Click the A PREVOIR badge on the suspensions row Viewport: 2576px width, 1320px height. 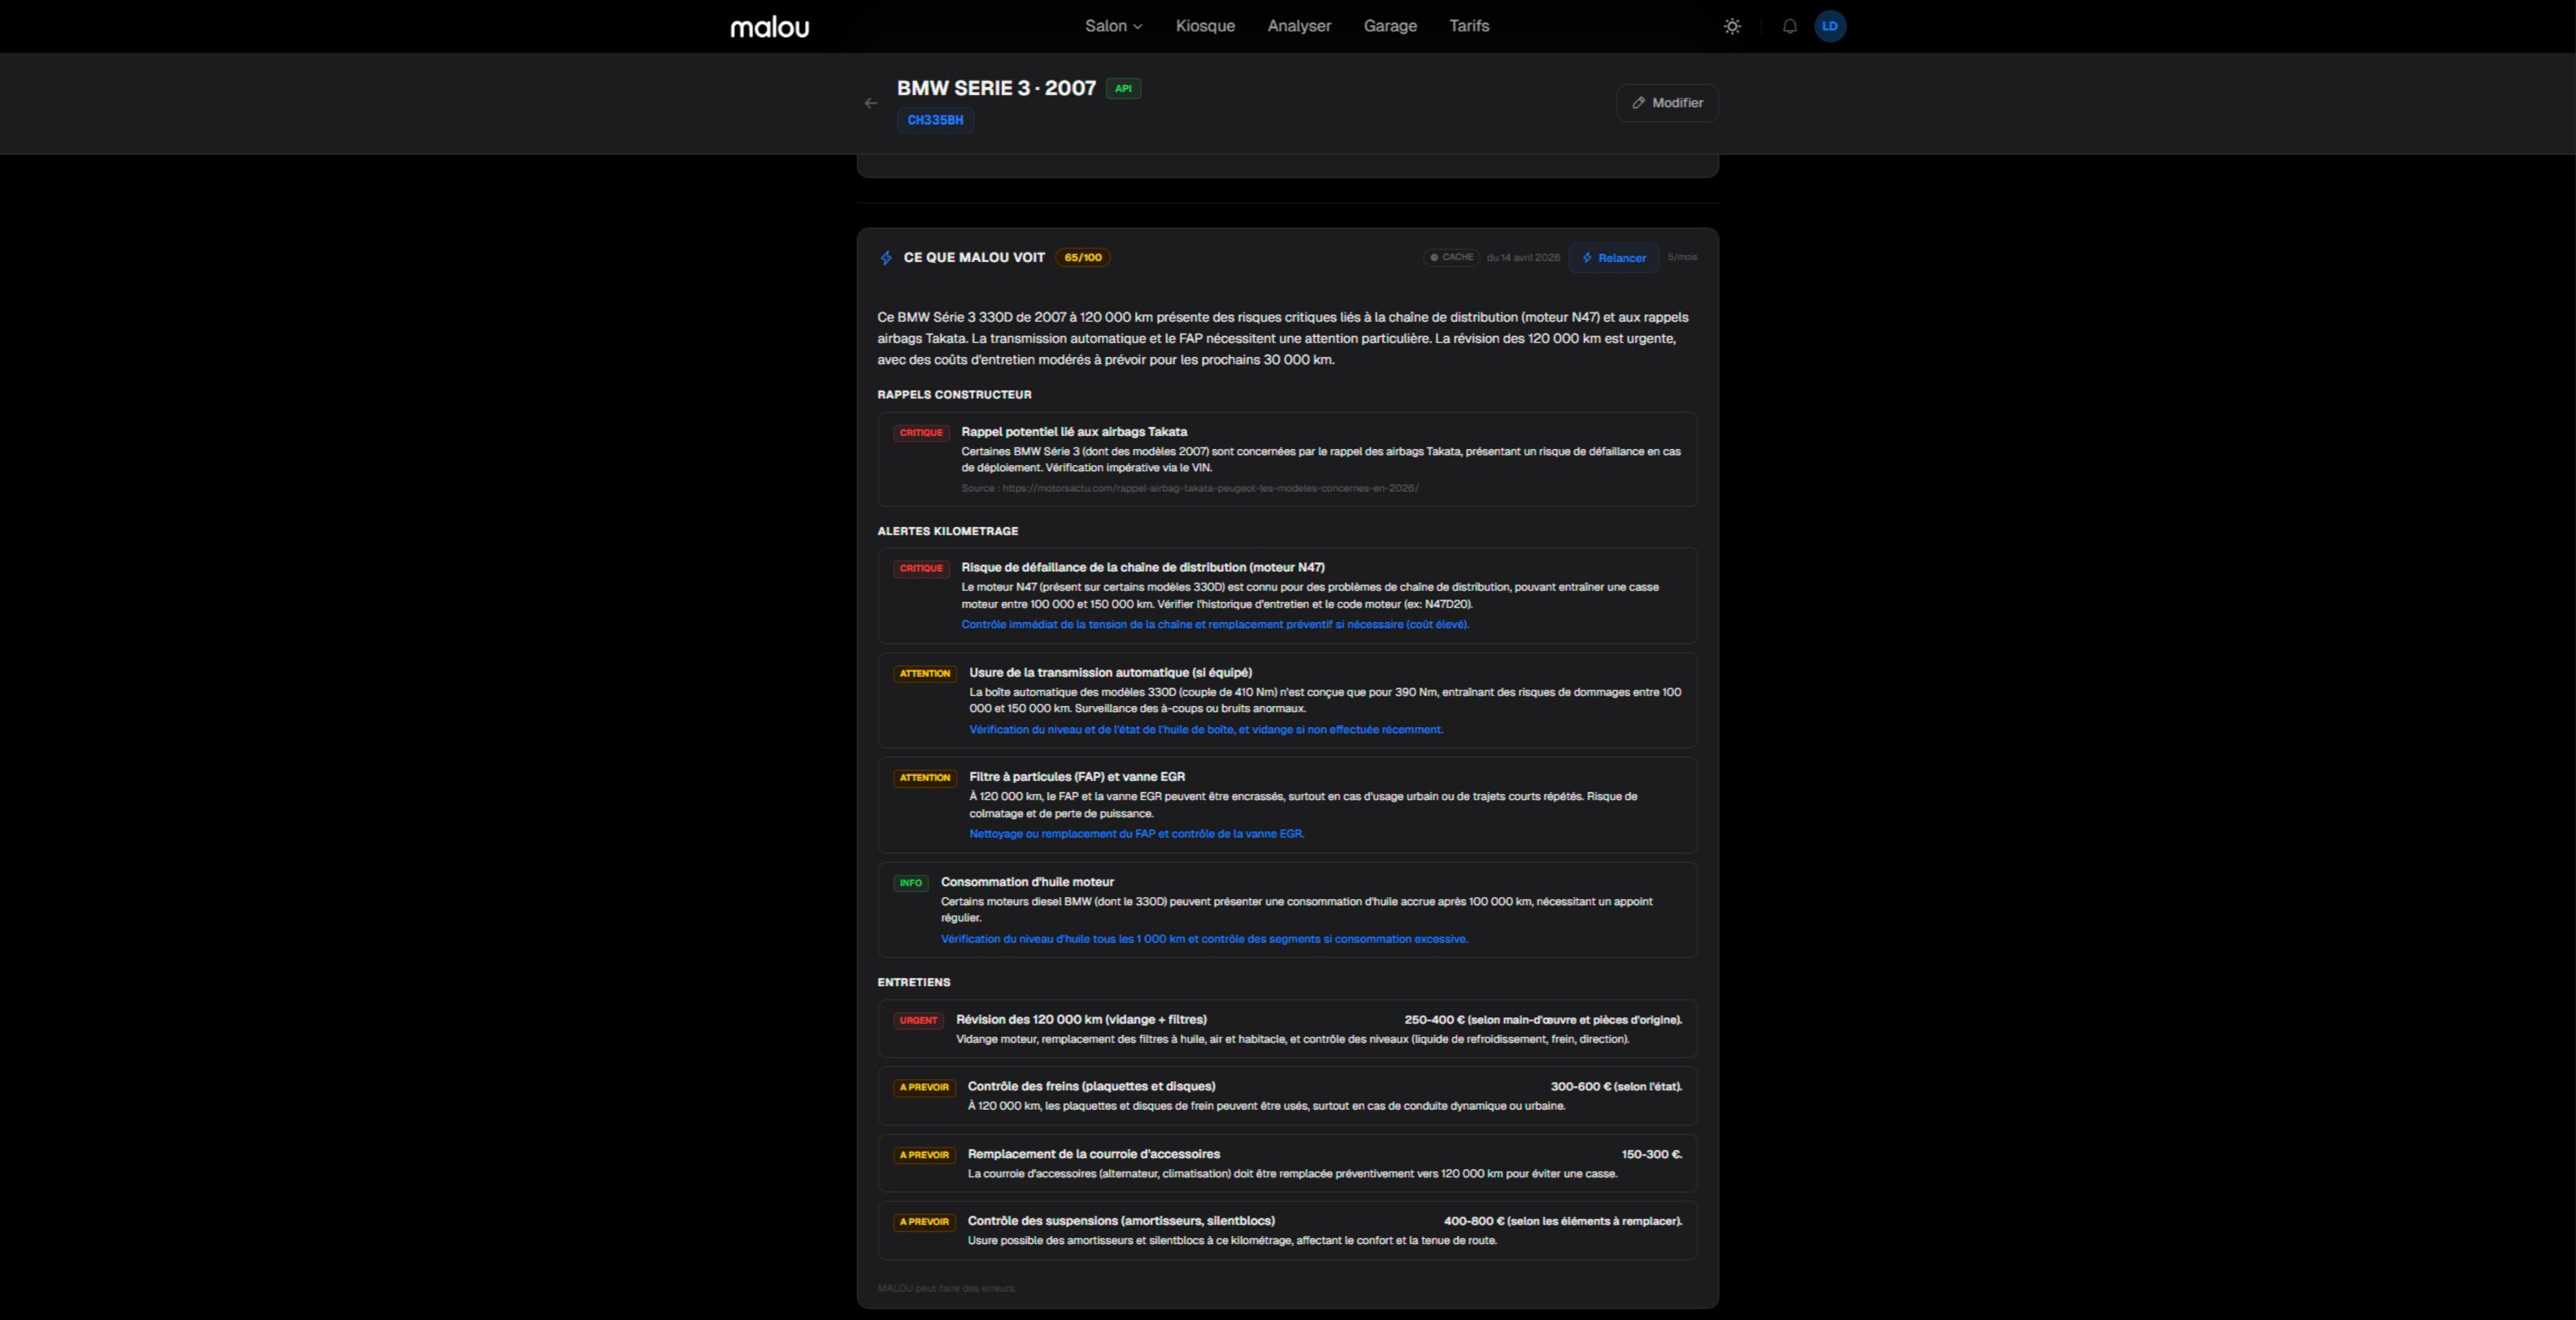click(x=924, y=1222)
